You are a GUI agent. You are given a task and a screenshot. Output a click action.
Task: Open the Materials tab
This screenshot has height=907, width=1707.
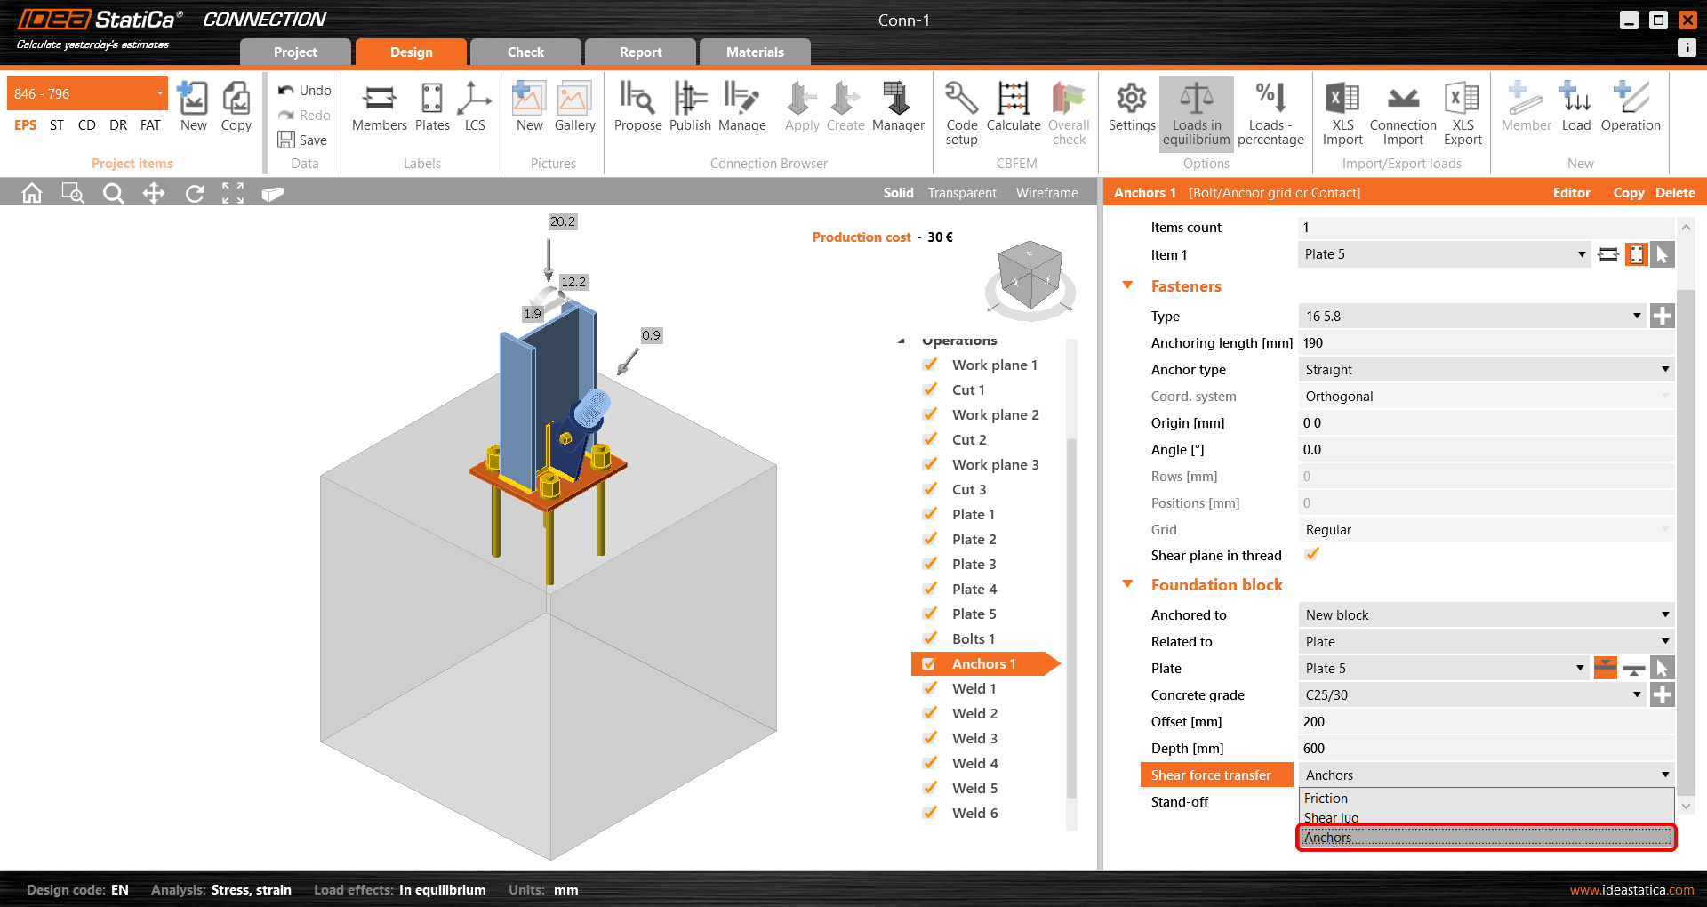[755, 52]
